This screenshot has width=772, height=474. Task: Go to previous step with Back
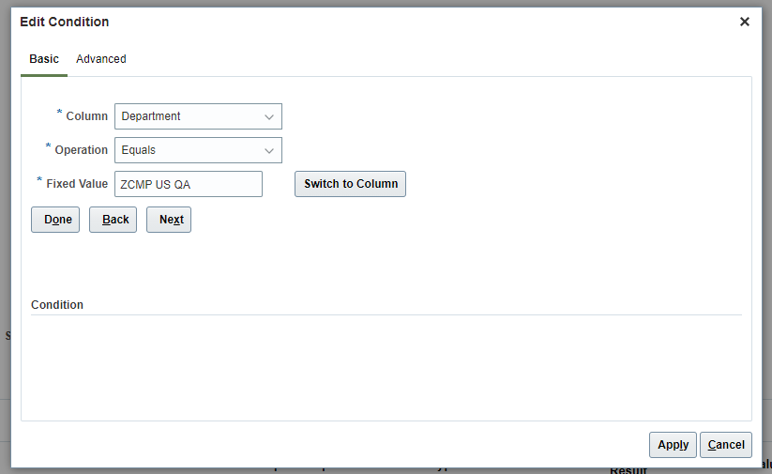tap(114, 220)
